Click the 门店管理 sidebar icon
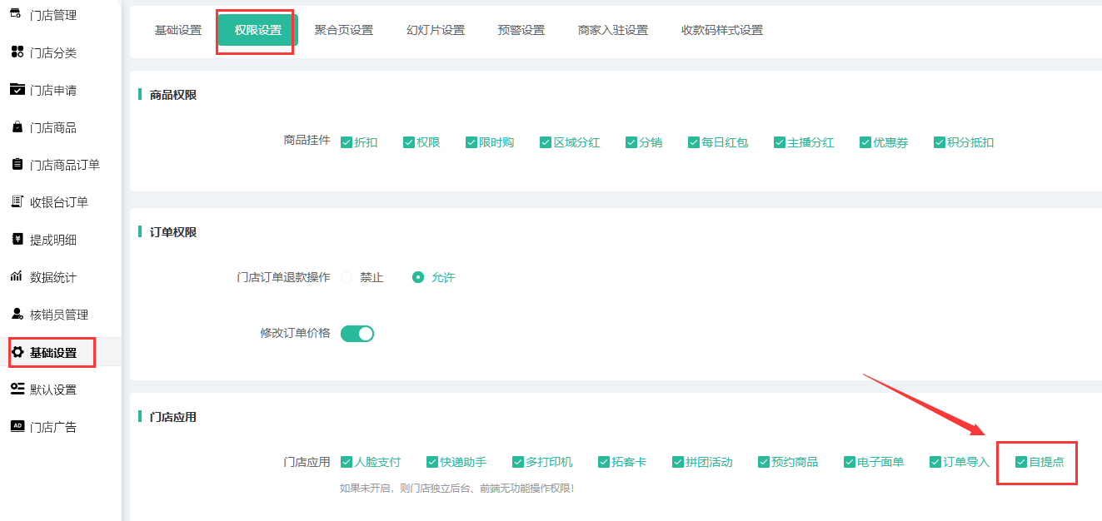The width and height of the screenshot is (1102, 521). click(17, 14)
